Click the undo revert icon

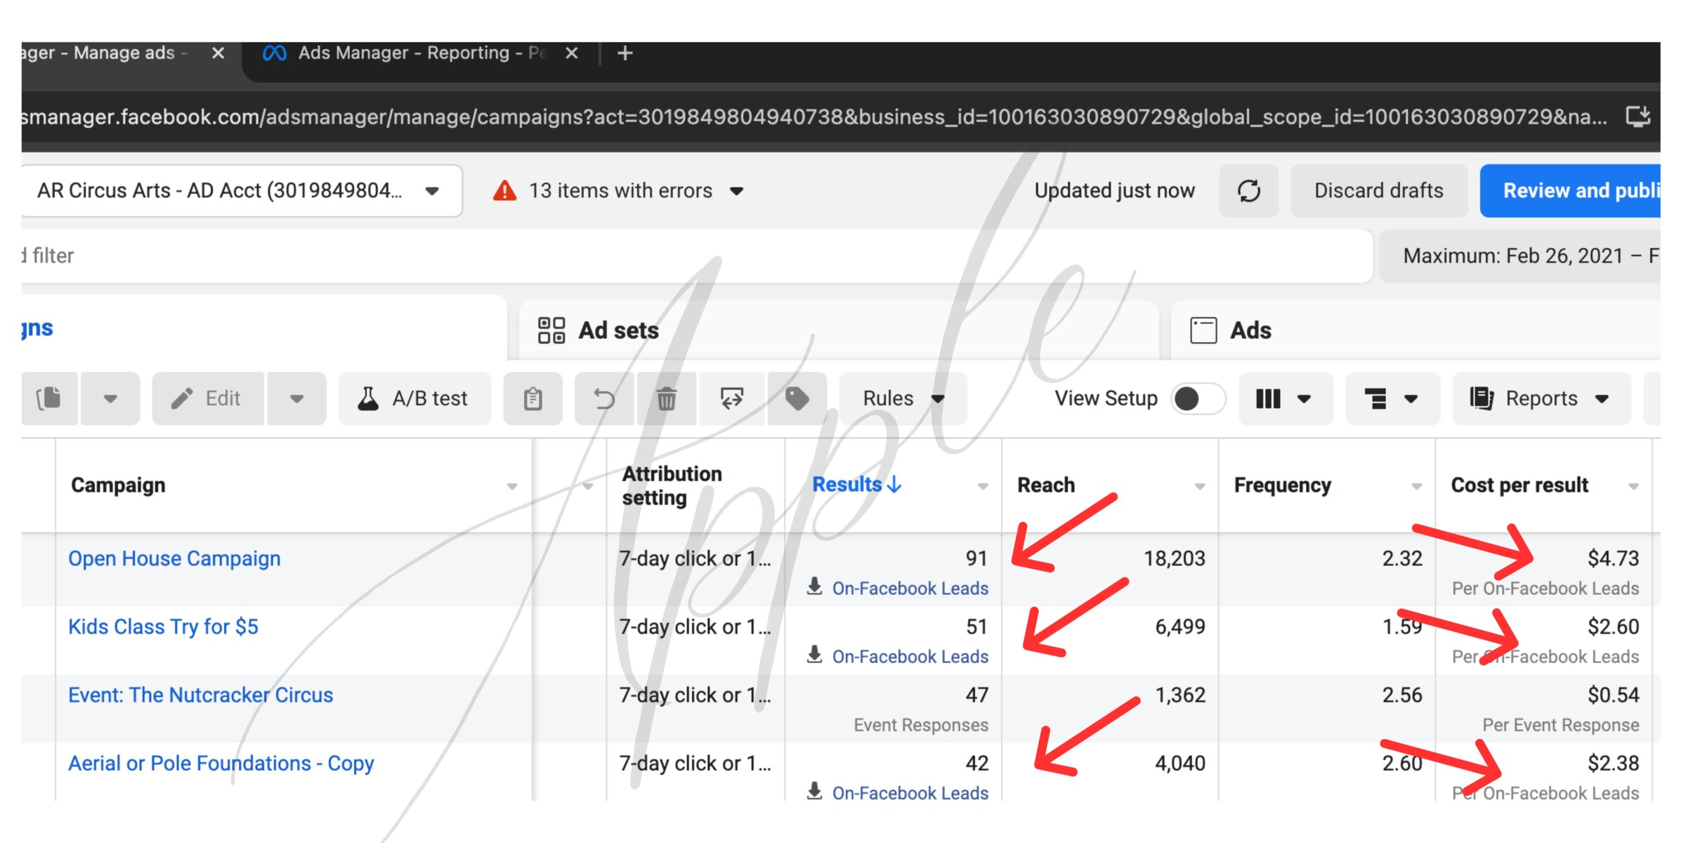pos(604,398)
